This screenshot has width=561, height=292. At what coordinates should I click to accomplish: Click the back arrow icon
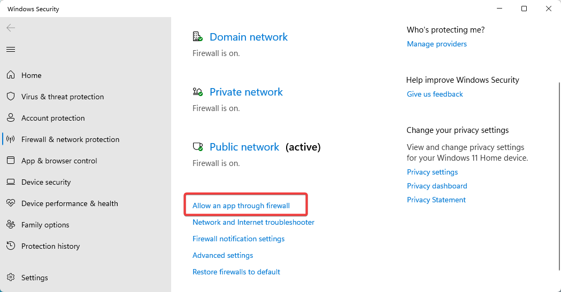(x=11, y=28)
